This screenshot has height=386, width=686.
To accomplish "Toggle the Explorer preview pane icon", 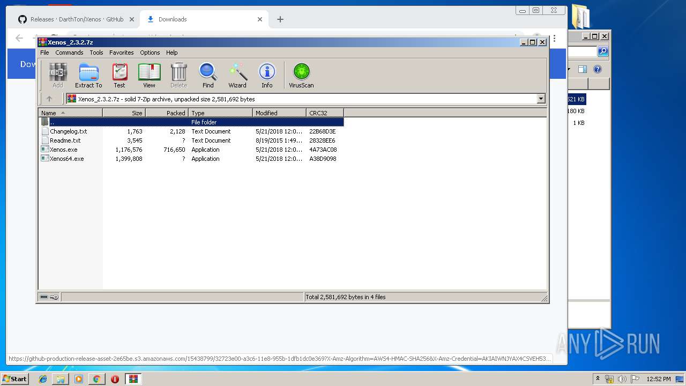I will [583, 69].
